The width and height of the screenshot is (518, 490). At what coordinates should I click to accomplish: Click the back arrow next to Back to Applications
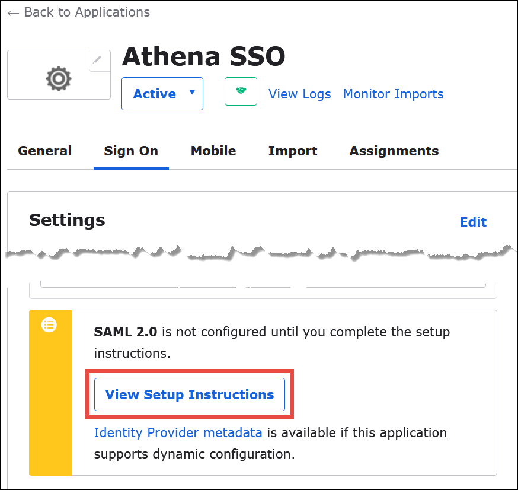point(13,12)
